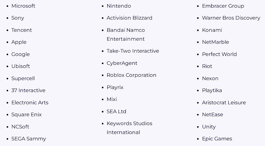Select Electronic Arts in first column

tap(30, 103)
